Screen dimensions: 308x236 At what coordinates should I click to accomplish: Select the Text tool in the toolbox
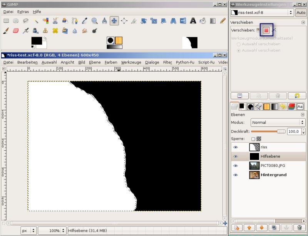tap(193, 21)
